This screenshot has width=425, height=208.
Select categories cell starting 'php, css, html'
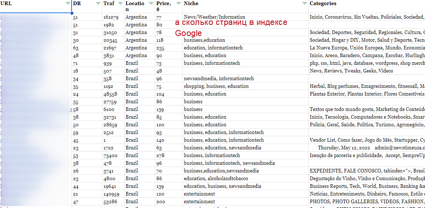[x=367, y=63]
